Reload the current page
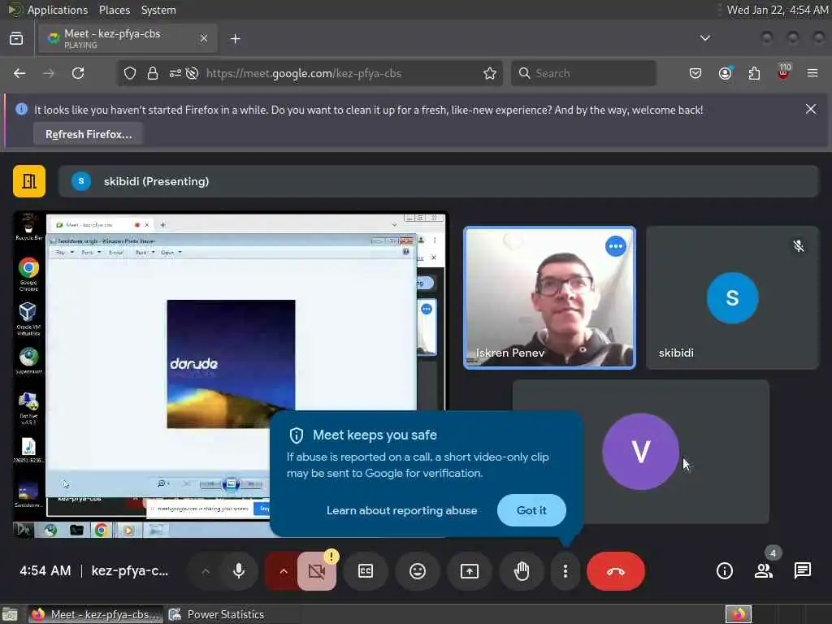832x624 pixels. point(78,73)
